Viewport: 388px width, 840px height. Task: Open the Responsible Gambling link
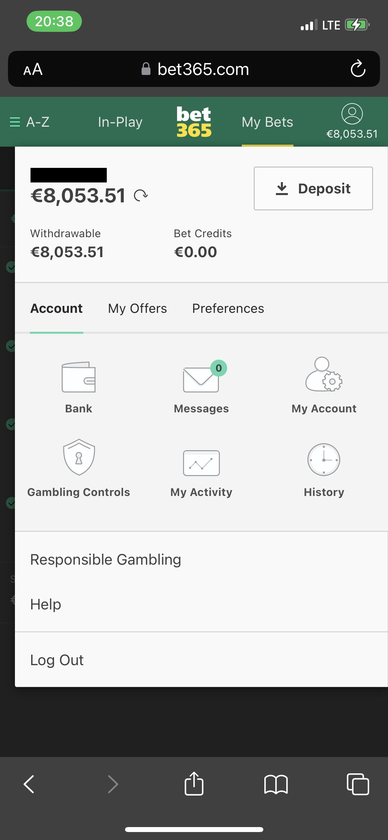coord(105,560)
